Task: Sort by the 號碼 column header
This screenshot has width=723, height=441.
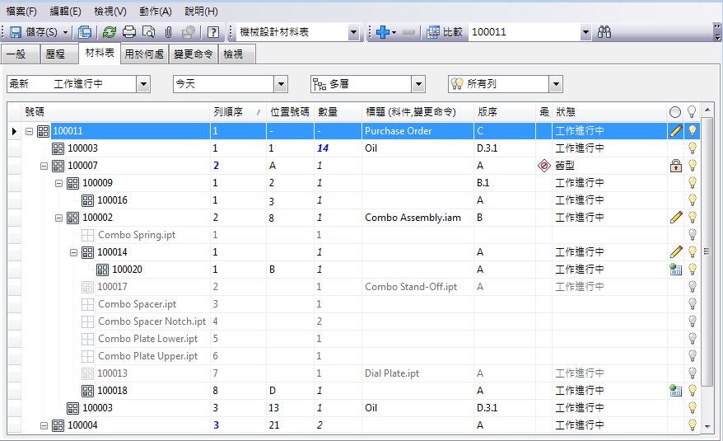Action: (x=116, y=112)
